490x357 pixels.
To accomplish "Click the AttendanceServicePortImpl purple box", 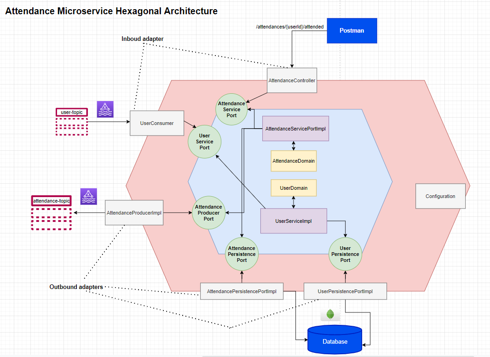I will tap(295, 128).
